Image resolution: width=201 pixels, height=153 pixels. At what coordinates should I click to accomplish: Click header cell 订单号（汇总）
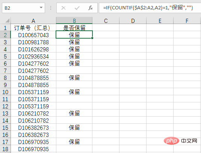coord(33,27)
